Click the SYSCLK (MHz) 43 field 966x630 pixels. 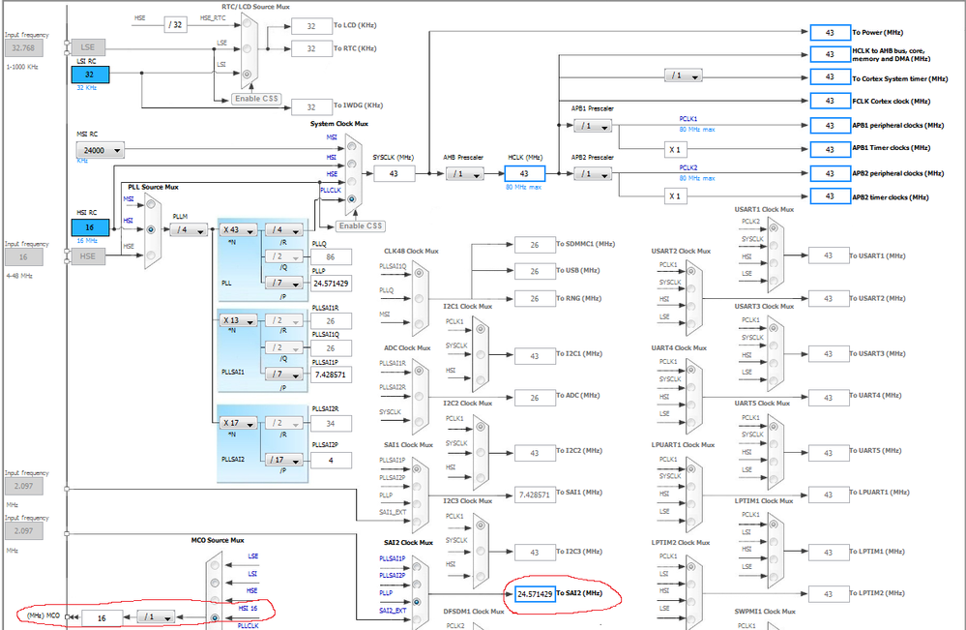pos(394,174)
